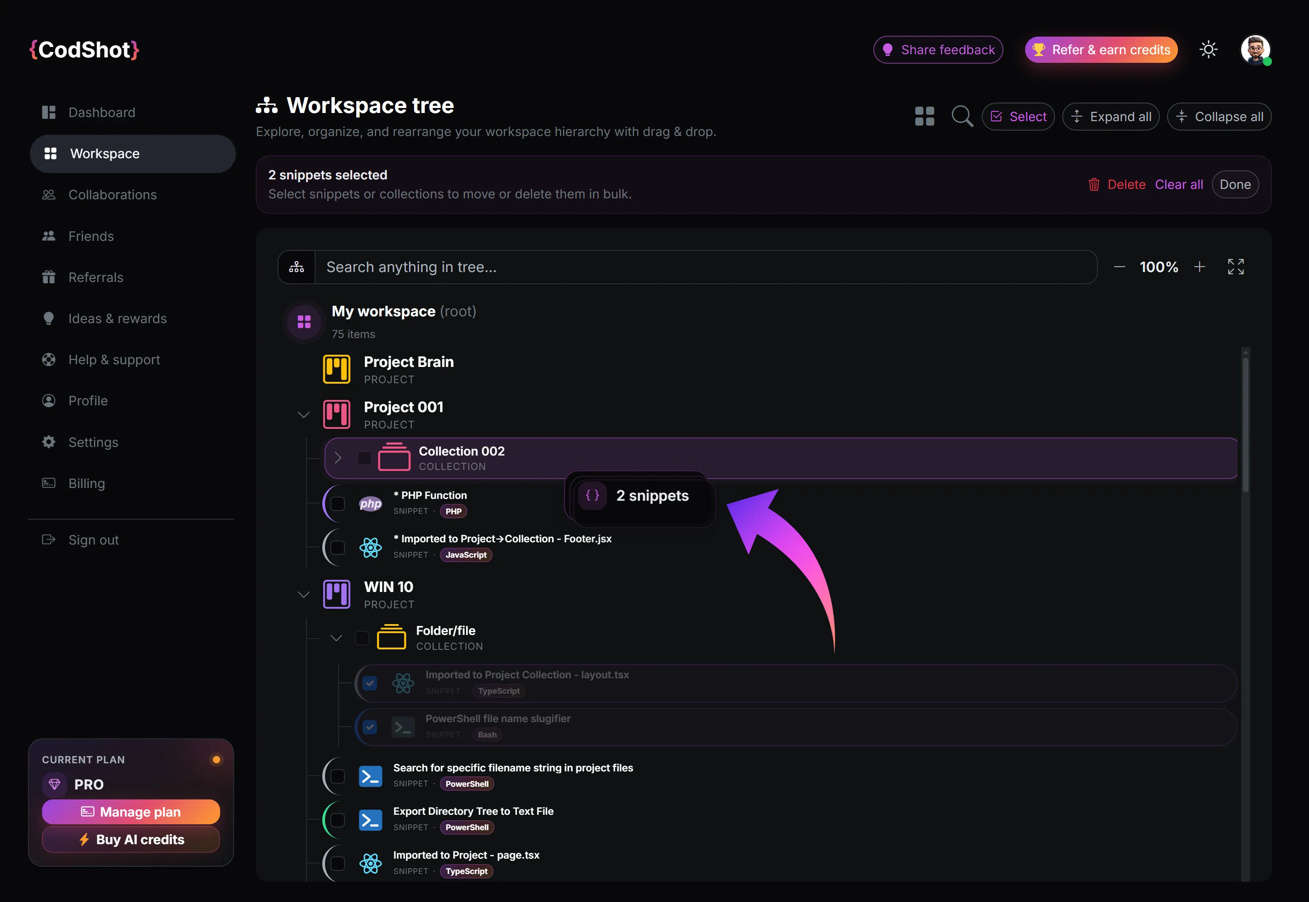Click the React icon of Footer.jsx
Image resolution: width=1309 pixels, height=902 pixels.
tap(370, 547)
